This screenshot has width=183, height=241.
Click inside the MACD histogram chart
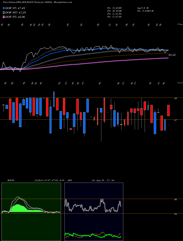(31, 212)
